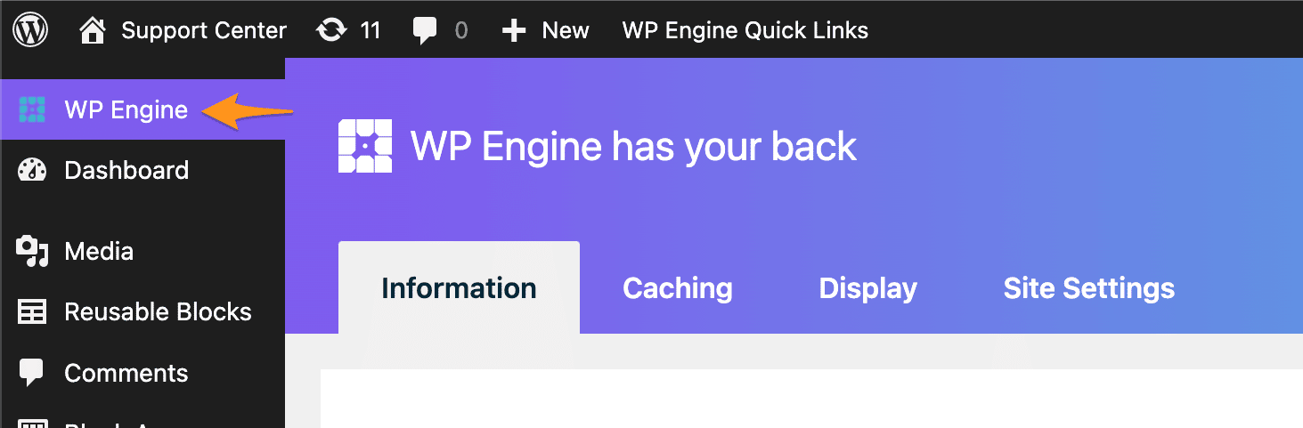Click the comments bubble icon in admin bar
This screenshot has height=428, width=1303.
[425, 31]
